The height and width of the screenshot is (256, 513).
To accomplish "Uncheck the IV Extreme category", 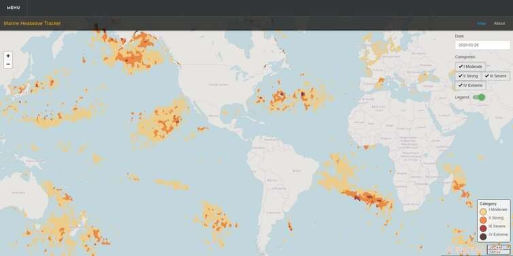I will 470,86.
